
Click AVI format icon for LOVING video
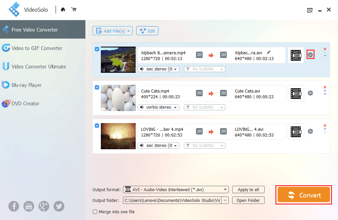pos(296,132)
